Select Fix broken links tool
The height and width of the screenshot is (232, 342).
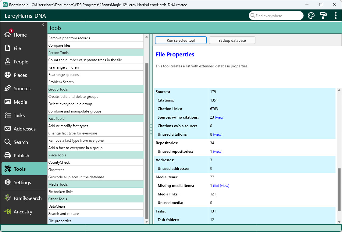tap(95, 192)
